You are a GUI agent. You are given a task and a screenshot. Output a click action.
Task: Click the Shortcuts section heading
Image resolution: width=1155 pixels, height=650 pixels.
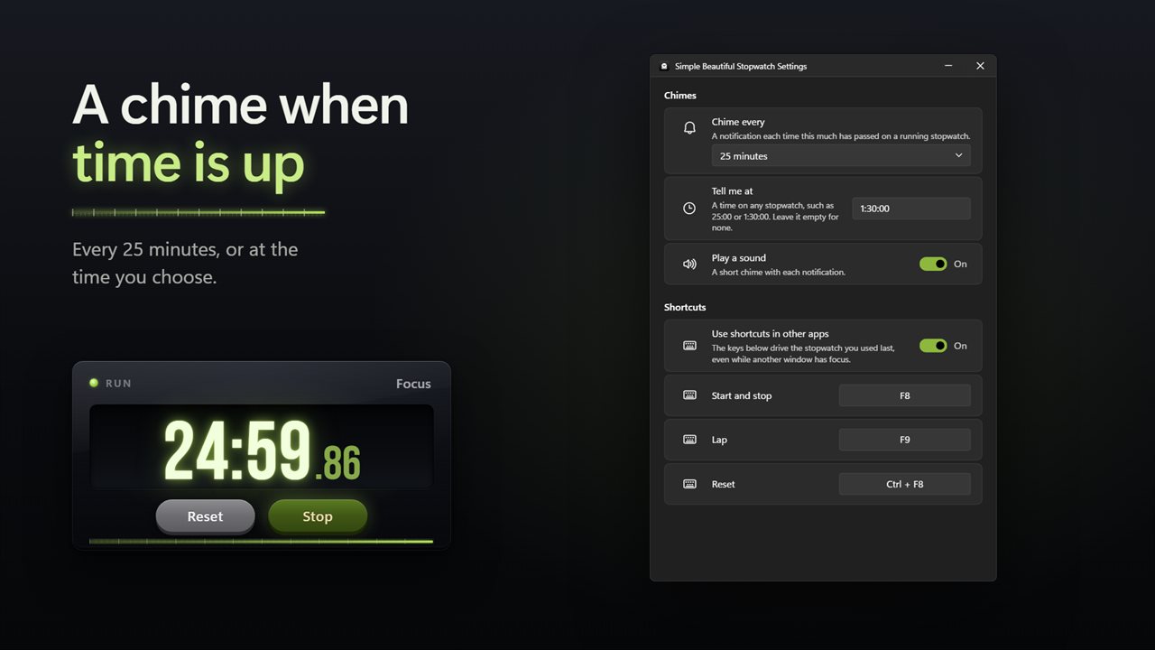pos(685,307)
